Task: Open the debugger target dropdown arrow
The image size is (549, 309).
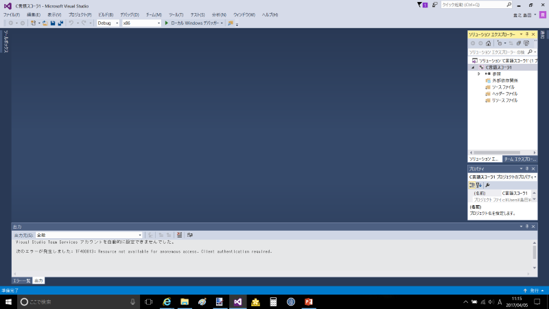Action: pos(222,23)
